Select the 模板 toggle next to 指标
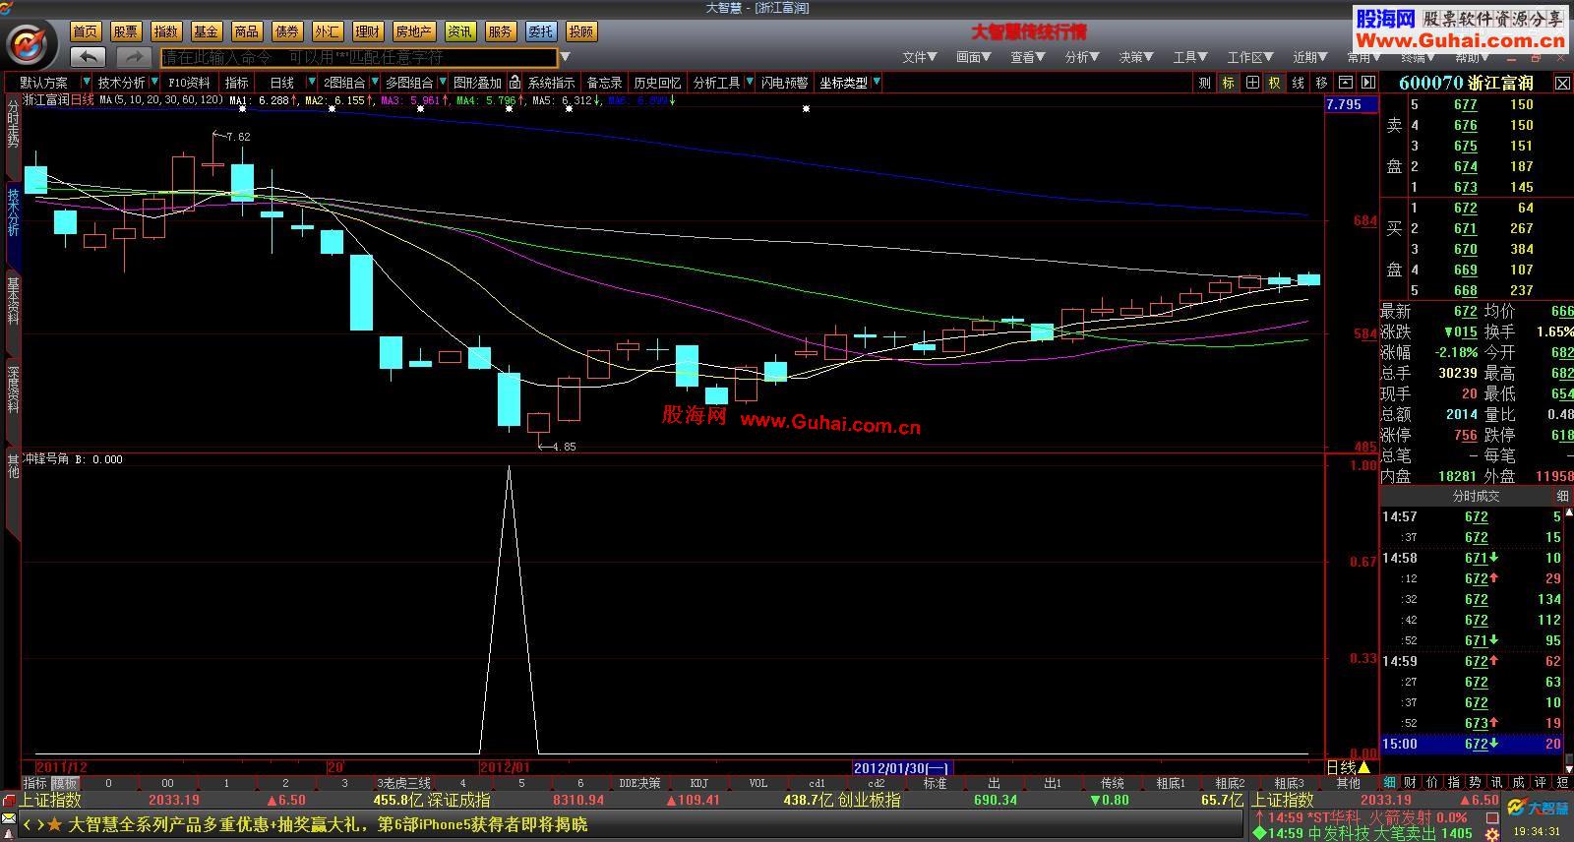This screenshot has height=842, width=1574. [64, 783]
